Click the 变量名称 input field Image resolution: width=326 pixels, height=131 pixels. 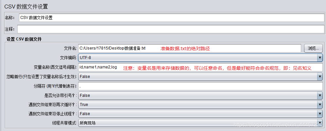click(200, 67)
